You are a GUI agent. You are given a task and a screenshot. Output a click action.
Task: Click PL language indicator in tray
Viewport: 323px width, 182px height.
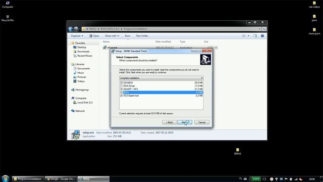pyautogui.click(x=241, y=178)
